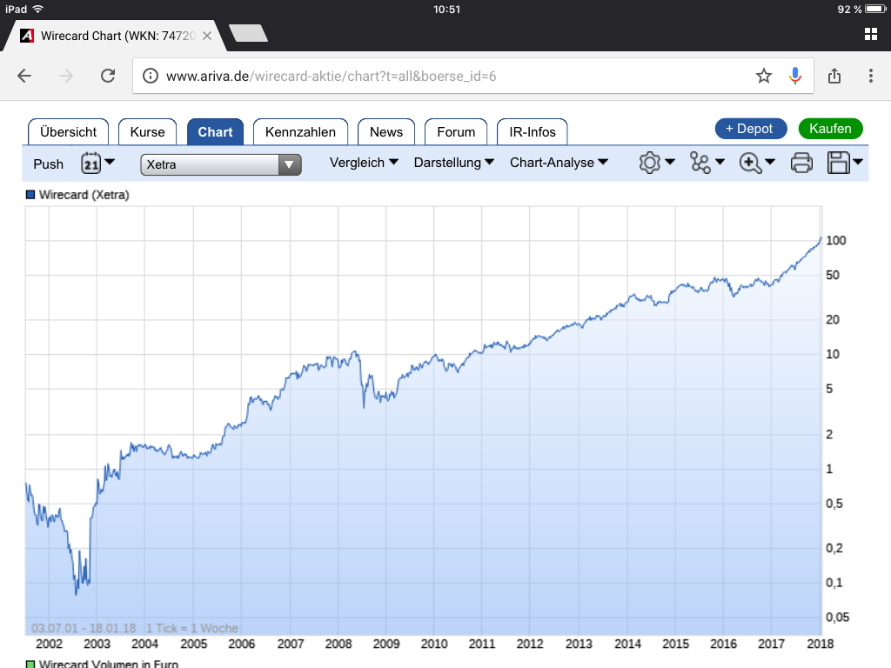Open the chart indicators node icon

pos(700,163)
